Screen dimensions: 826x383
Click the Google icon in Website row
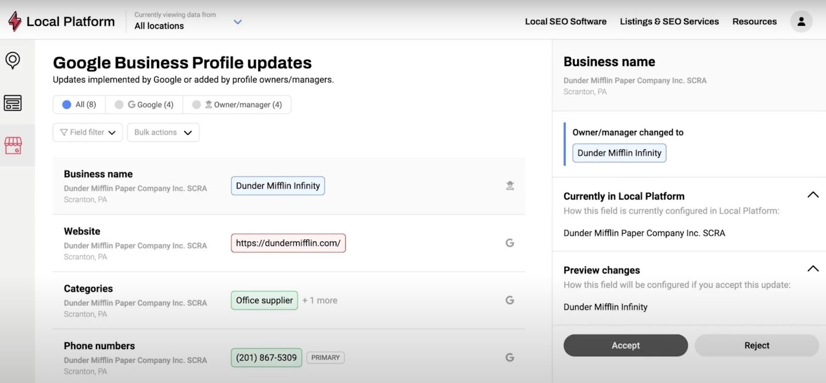tap(510, 243)
